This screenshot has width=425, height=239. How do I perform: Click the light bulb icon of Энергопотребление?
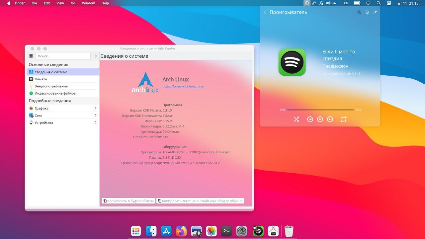pos(31,86)
